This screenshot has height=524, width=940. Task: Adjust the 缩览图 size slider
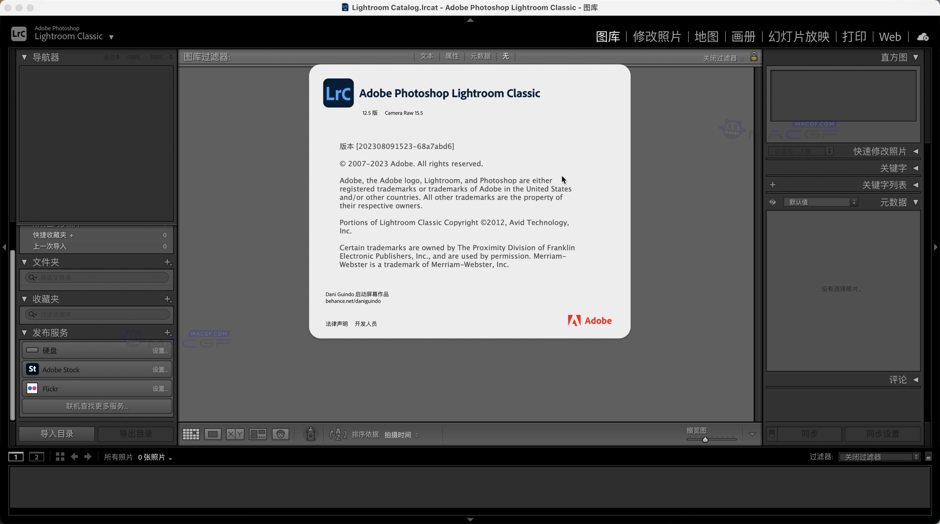[x=705, y=440]
